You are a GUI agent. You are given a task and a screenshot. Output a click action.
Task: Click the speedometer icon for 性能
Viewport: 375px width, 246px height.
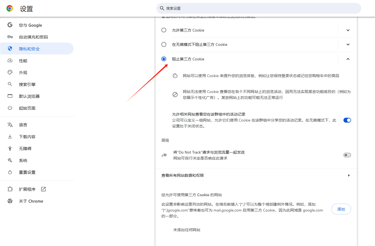[x=10, y=61]
